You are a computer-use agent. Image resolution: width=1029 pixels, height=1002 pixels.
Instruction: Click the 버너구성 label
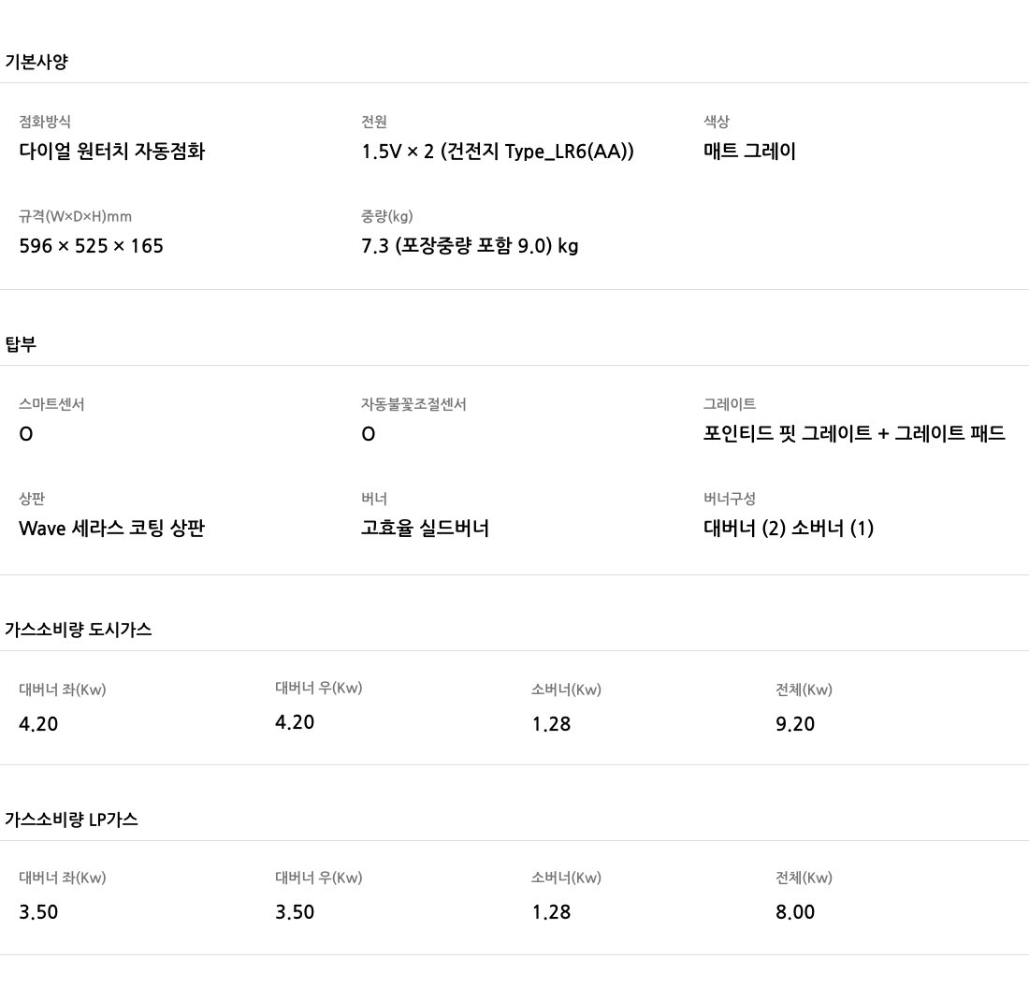pos(730,499)
